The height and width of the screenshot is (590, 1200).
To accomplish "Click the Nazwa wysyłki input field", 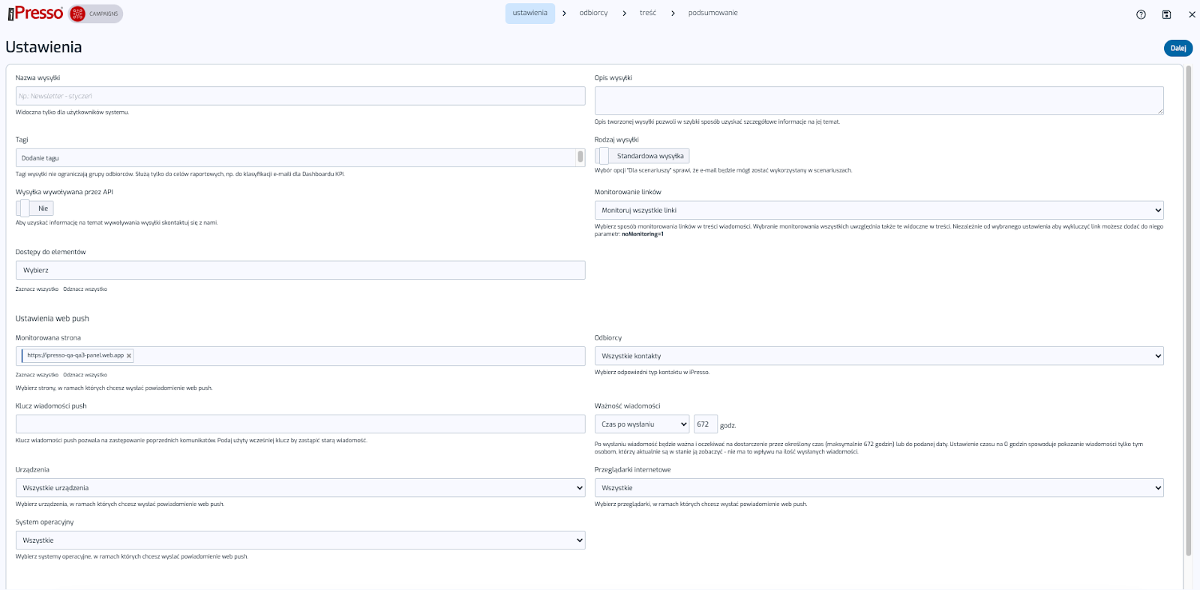I will coord(300,96).
